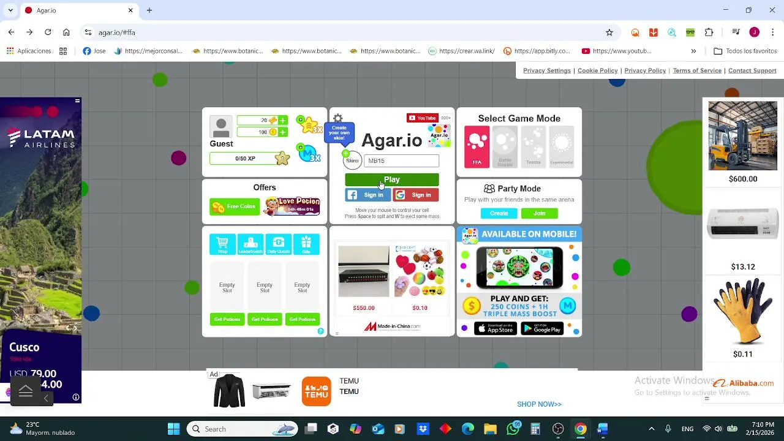
Task: Activate the 3X XP star boost
Action: click(310, 124)
